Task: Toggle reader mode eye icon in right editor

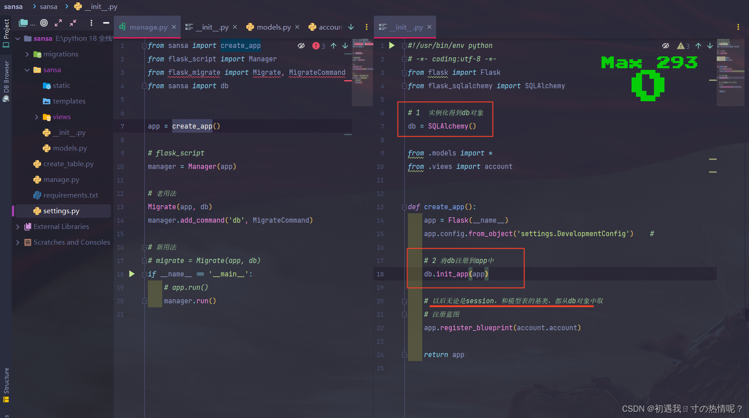Action: click(x=666, y=46)
